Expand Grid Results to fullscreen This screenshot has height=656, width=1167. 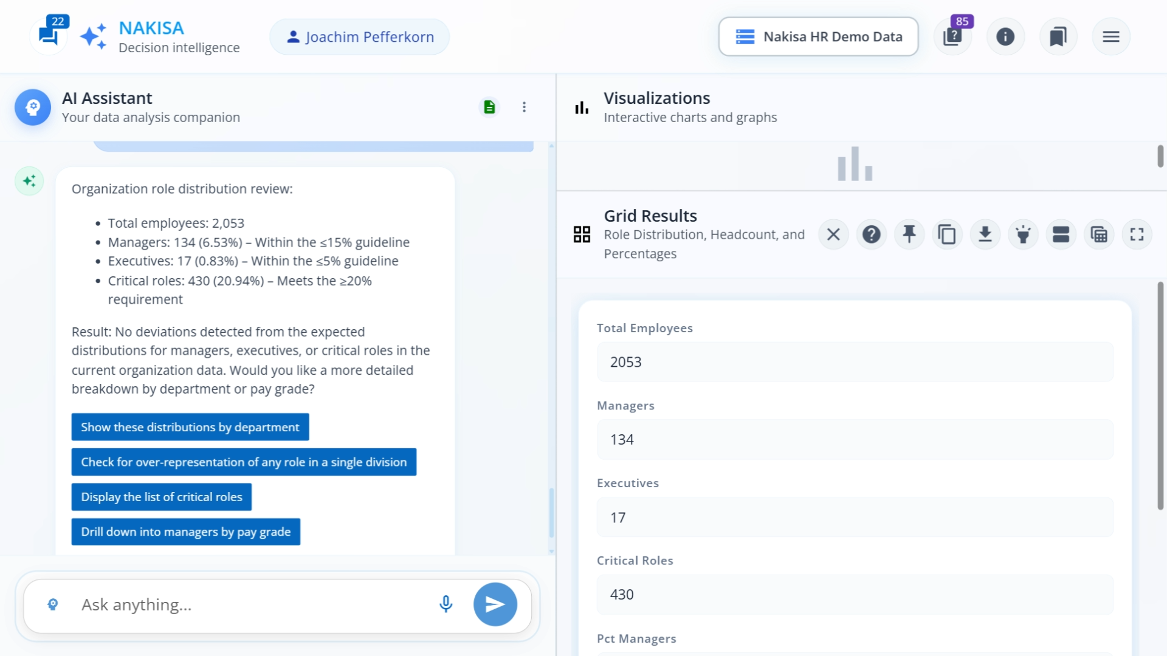coord(1137,234)
